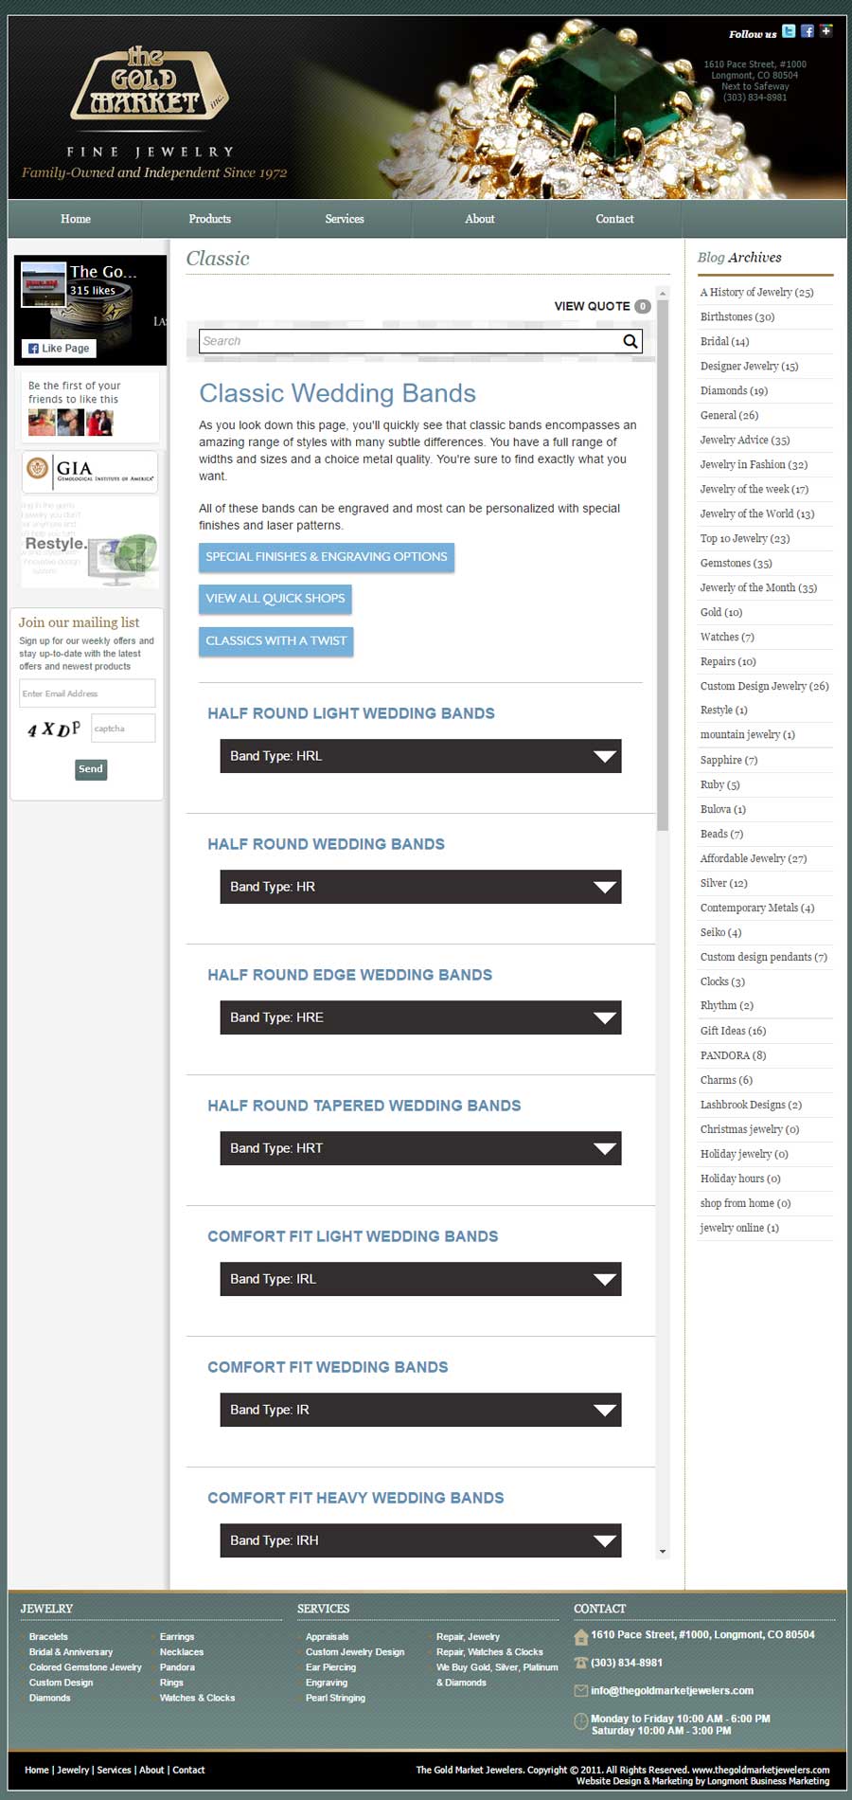Open the Services menu item
The image size is (852, 1800).
[345, 219]
